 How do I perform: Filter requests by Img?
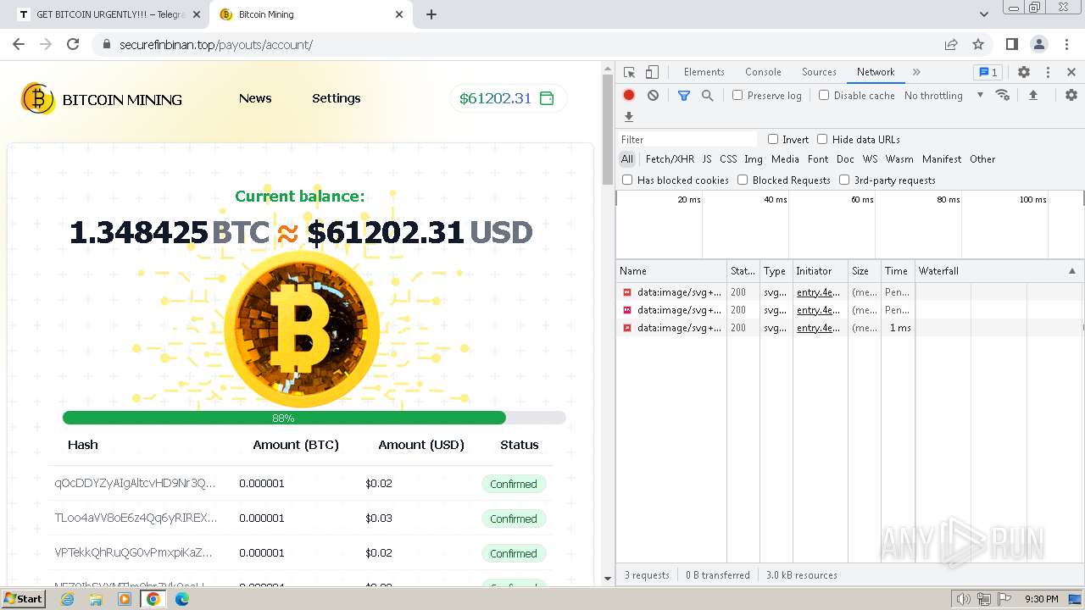[x=754, y=159]
